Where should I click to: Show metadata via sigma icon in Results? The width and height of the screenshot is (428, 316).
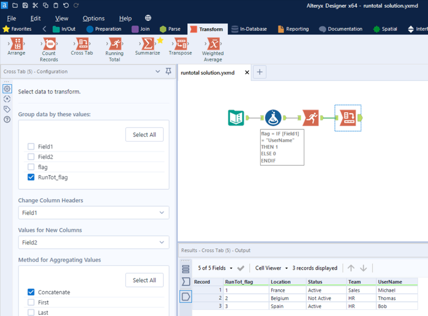coord(186,281)
